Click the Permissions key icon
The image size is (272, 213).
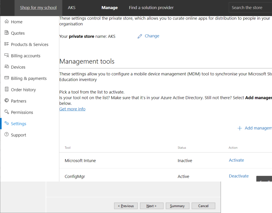[7, 112]
